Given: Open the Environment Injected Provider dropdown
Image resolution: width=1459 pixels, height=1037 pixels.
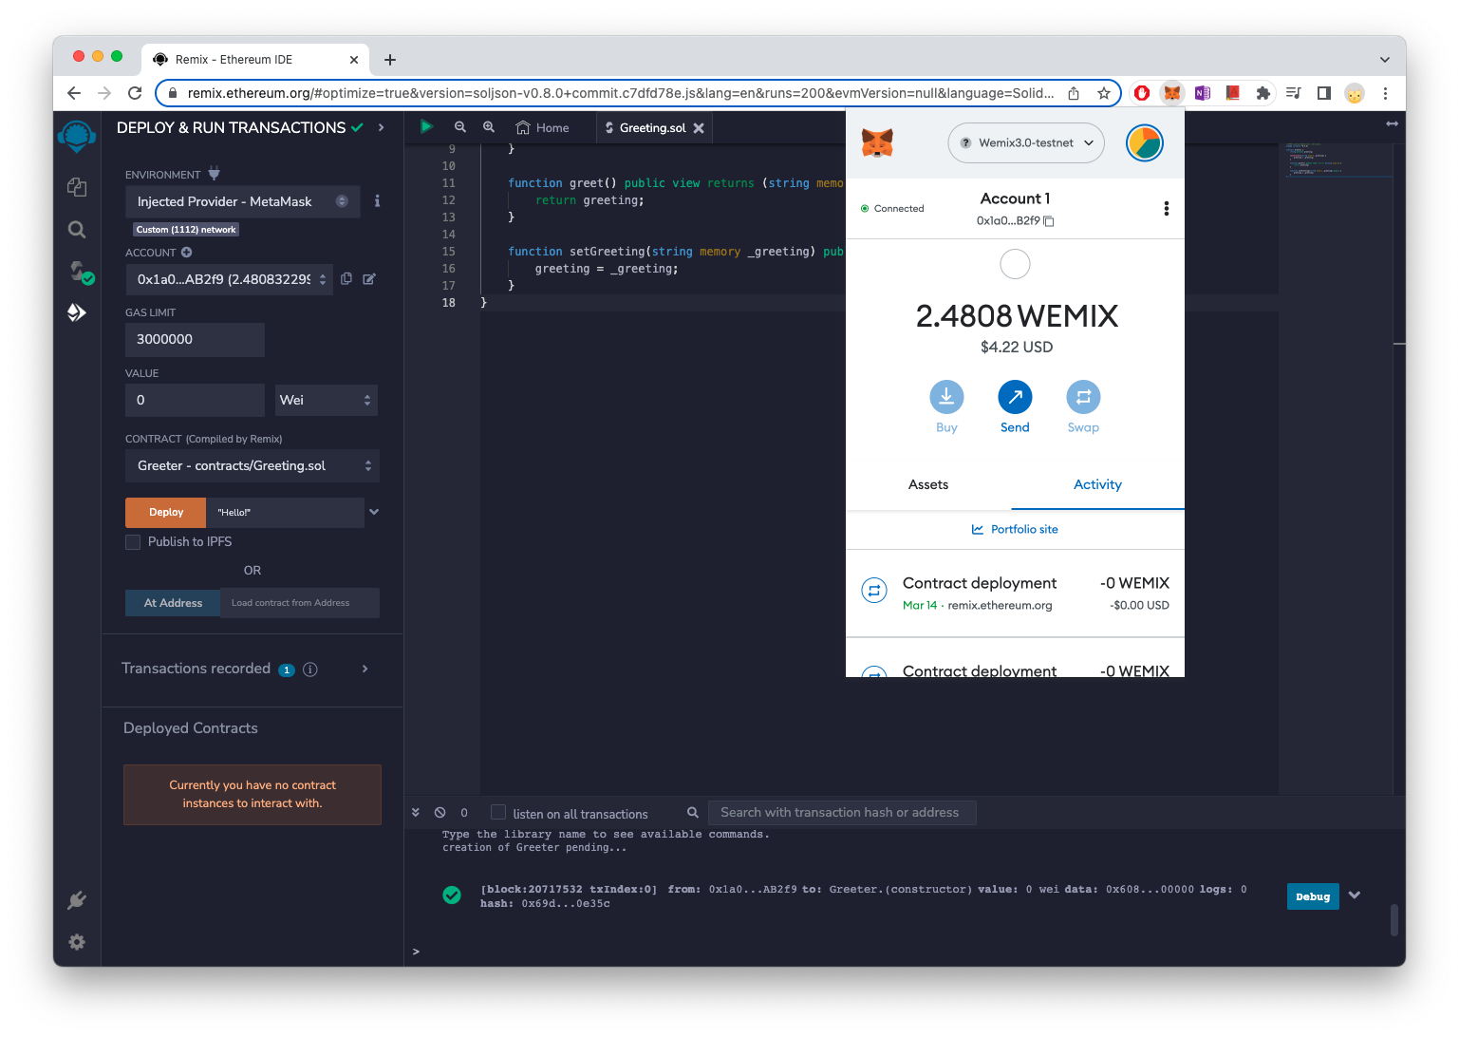Looking at the screenshot, I should pyautogui.click(x=242, y=201).
